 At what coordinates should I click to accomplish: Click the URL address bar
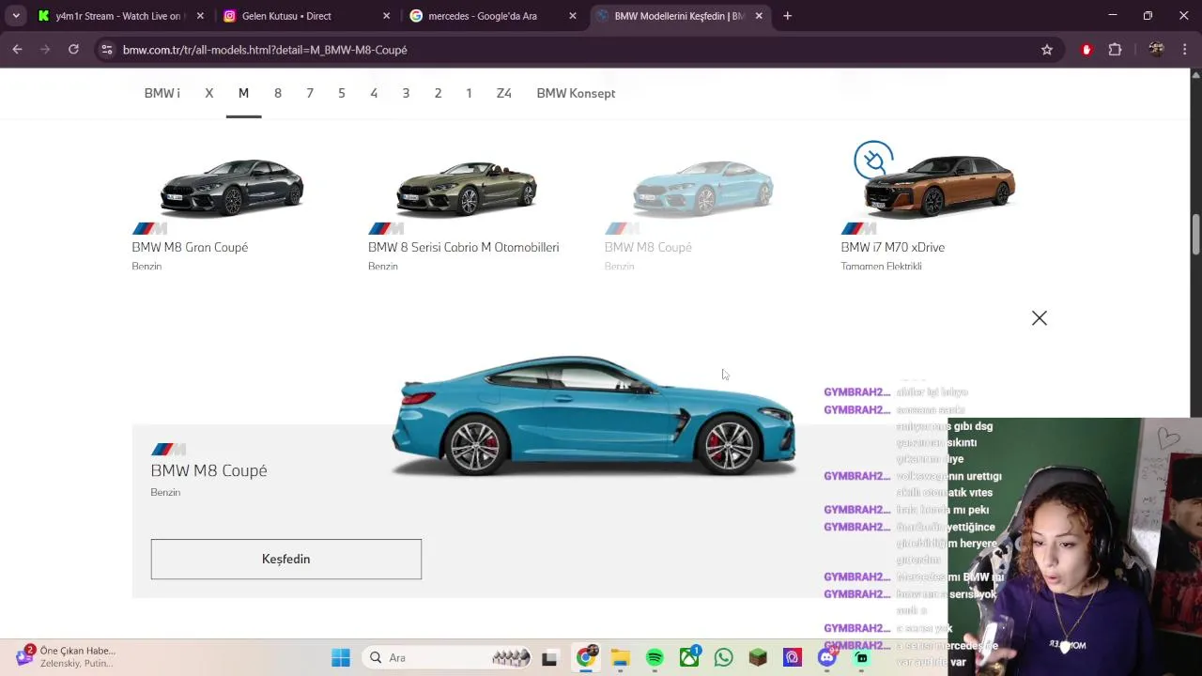point(563,50)
